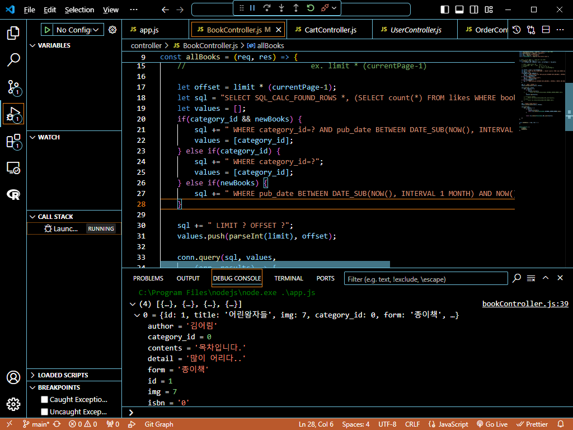
Task: Open the Edit menu
Action: click(50, 10)
